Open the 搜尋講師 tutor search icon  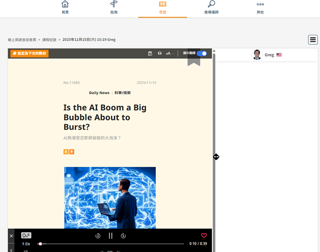click(211, 8)
